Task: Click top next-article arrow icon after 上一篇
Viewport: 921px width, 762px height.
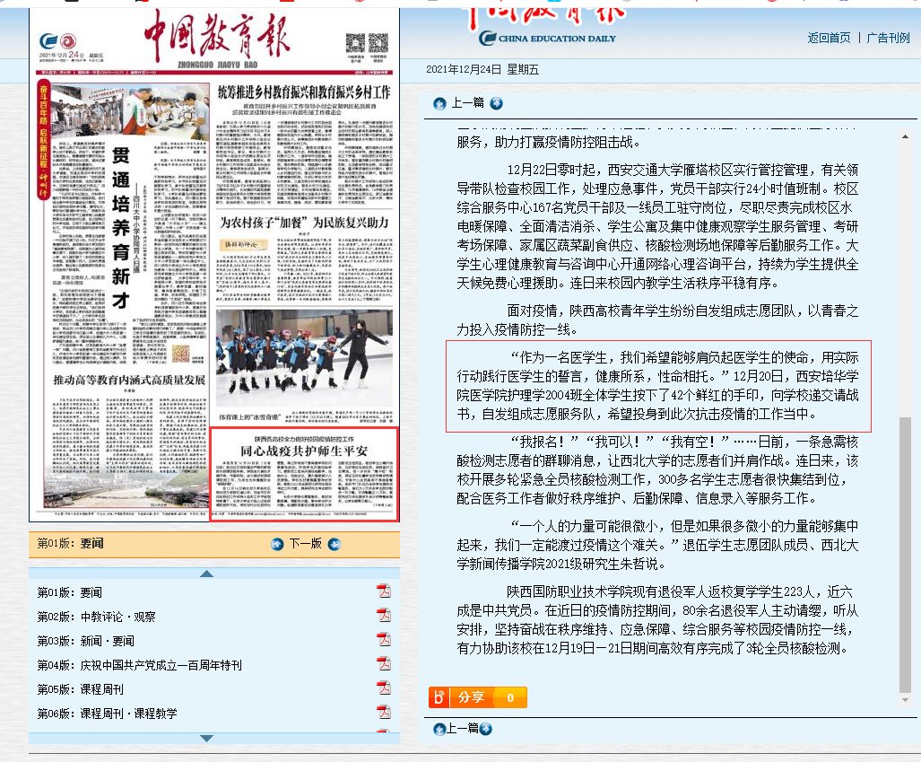Action: point(497,103)
